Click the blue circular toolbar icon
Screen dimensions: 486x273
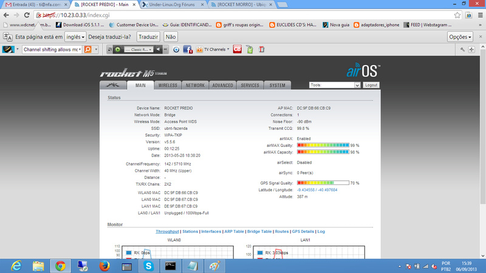pyautogui.click(x=176, y=50)
